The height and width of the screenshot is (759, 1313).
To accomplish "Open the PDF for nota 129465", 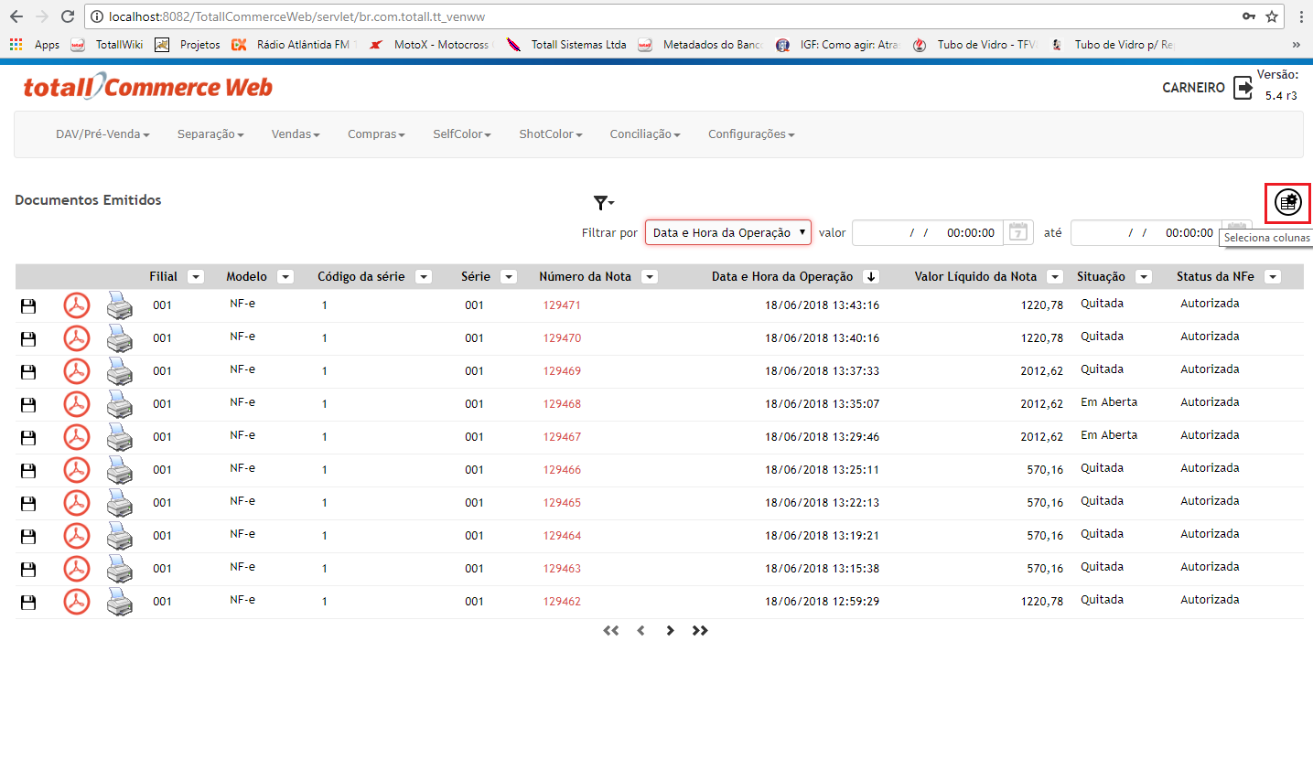I will [77, 503].
